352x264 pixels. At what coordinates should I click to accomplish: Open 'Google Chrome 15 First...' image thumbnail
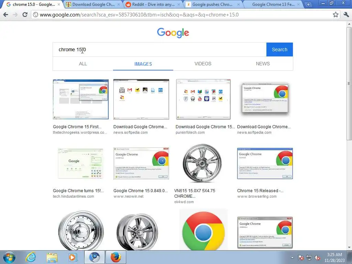[x=80, y=99]
